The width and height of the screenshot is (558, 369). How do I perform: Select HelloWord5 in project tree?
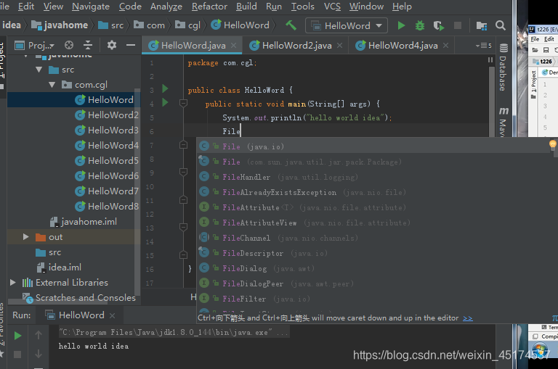pyautogui.click(x=106, y=161)
